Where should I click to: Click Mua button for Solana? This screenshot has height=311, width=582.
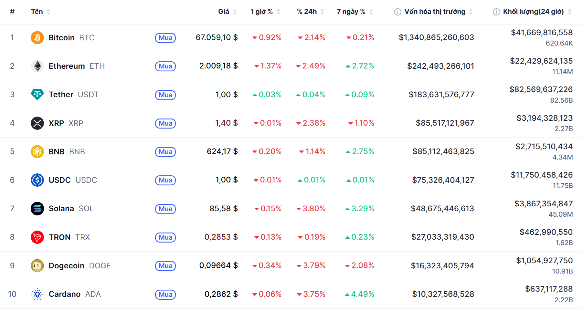coord(165,209)
